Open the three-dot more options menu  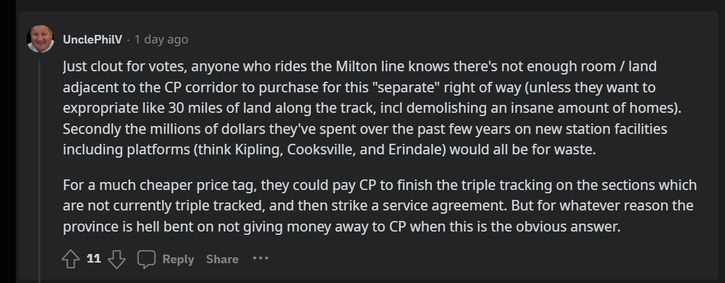(x=260, y=259)
